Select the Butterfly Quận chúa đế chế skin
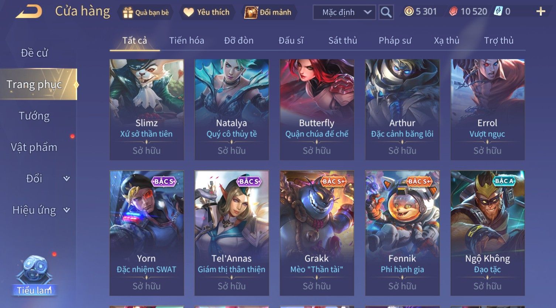Image resolution: width=556 pixels, height=308 pixels. [317, 109]
